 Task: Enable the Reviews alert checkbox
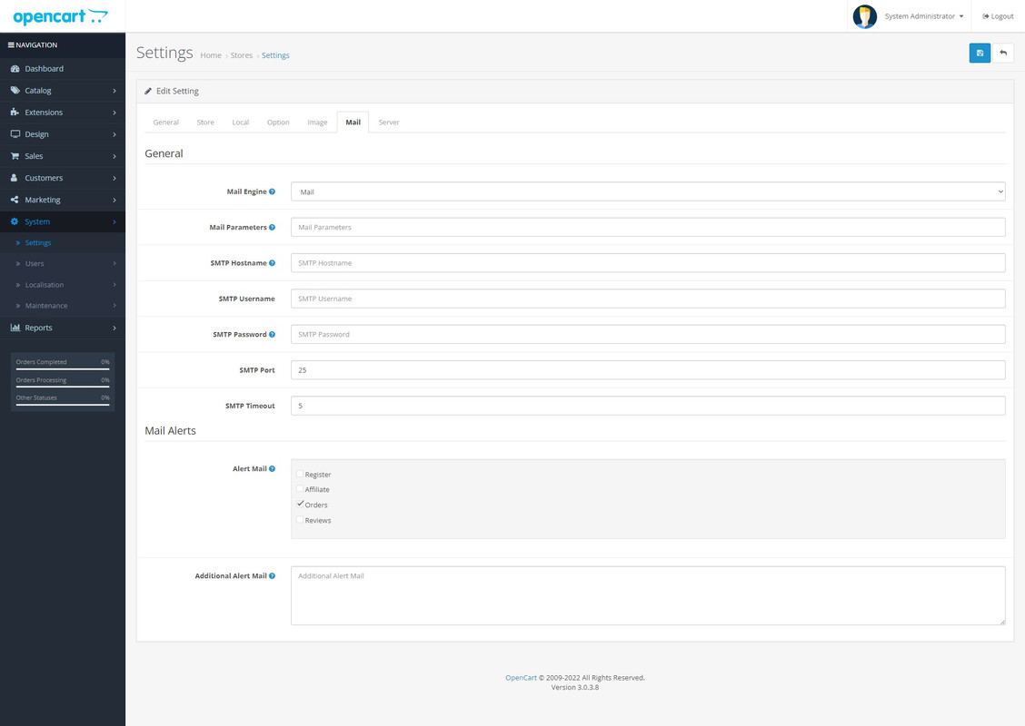tap(300, 520)
